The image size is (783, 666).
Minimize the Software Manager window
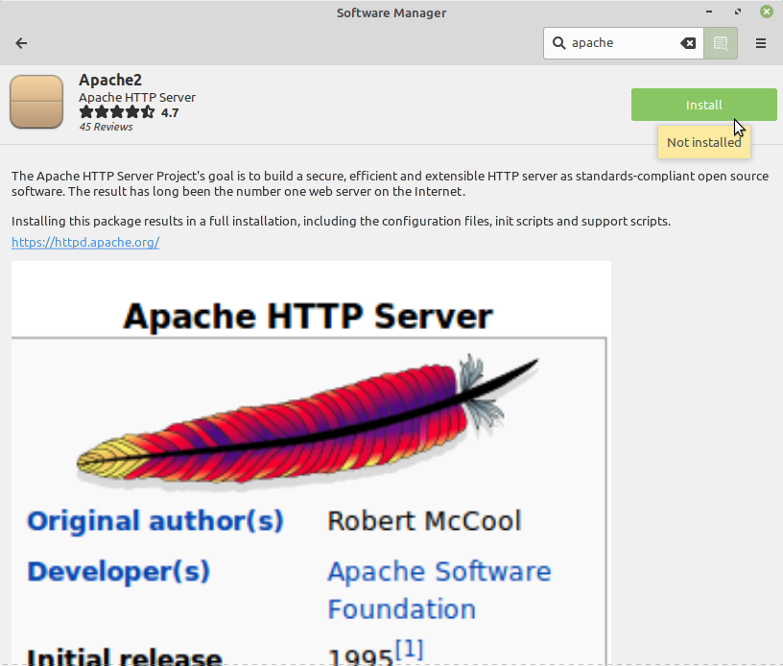(709, 12)
